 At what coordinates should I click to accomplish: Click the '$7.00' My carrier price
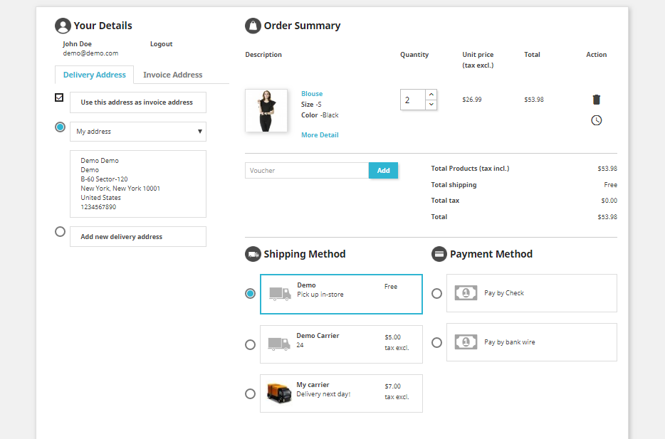(x=393, y=386)
